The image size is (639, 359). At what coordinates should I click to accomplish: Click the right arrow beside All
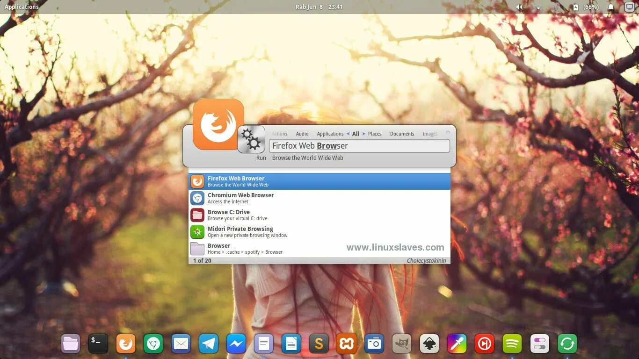364,134
